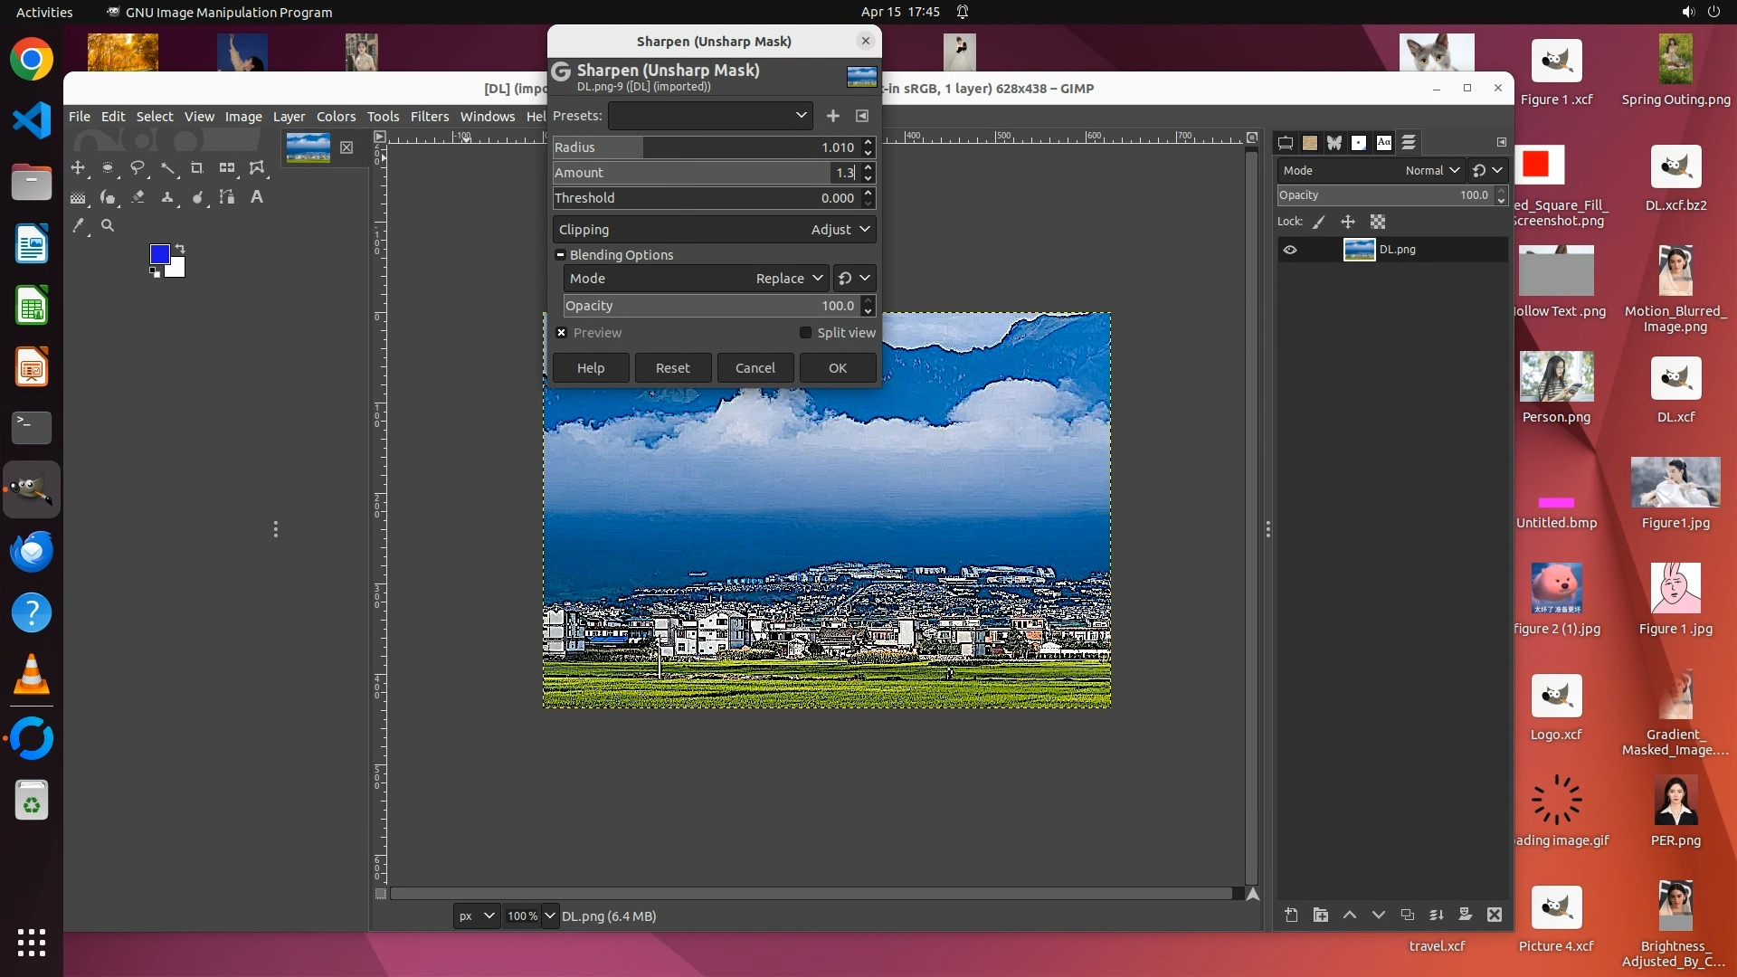This screenshot has width=1737, height=977.
Task: Click the Reset button
Action: pyautogui.click(x=672, y=368)
